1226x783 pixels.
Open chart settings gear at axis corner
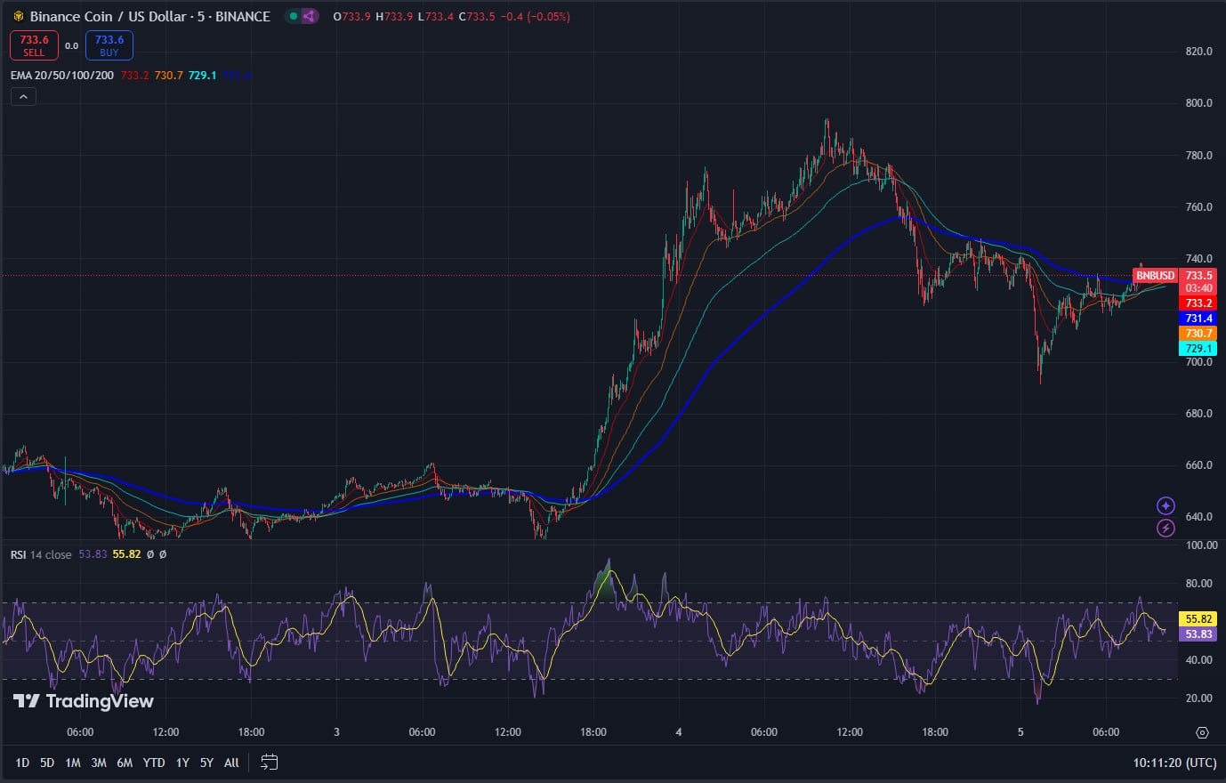coord(1202,732)
